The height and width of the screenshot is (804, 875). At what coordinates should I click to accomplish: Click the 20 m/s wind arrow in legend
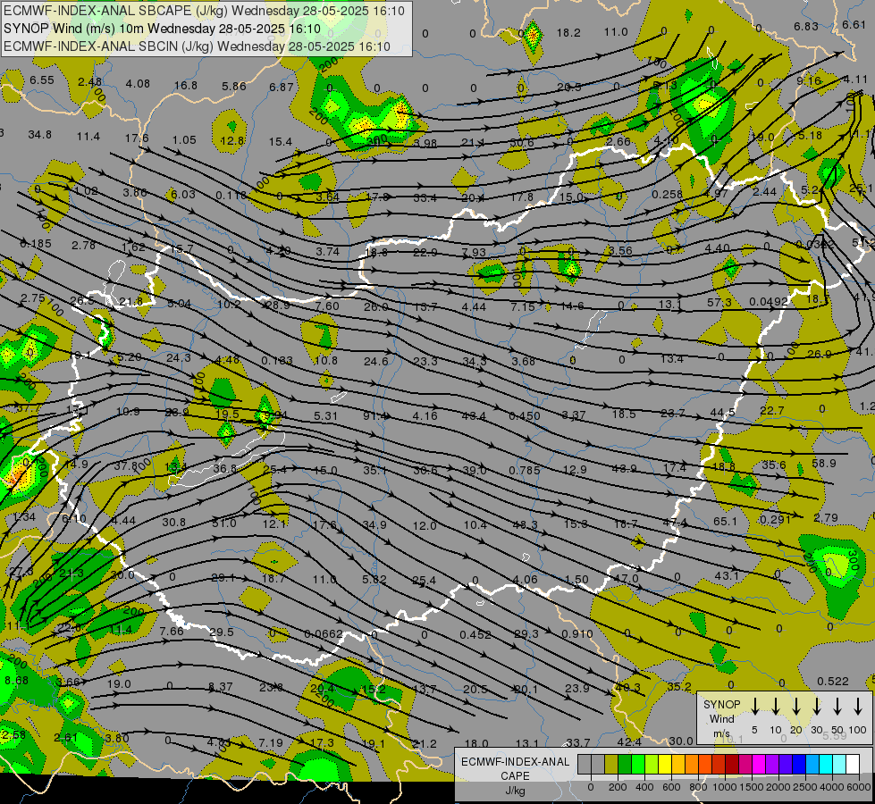pos(796,707)
